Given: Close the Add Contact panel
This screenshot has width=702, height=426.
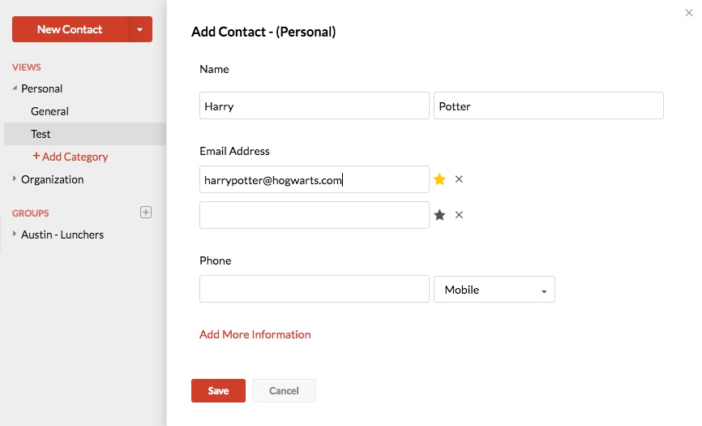Looking at the screenshot, I should [x=689, y=12].
